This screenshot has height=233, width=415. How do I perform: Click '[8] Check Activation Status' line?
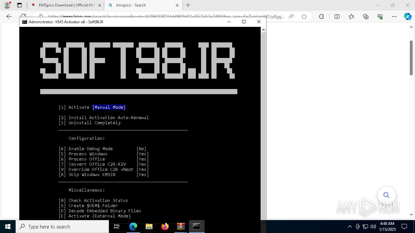[93, 201]
